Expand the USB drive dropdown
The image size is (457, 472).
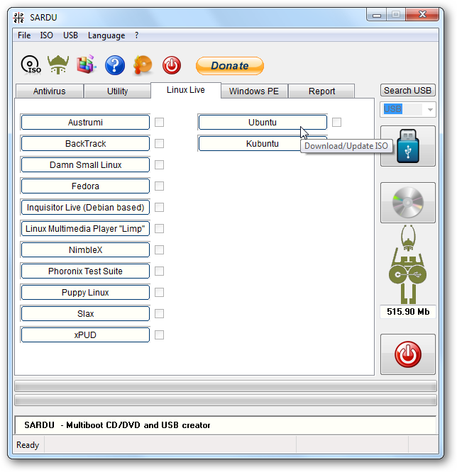pyautogui.click(x=430, y=109)
